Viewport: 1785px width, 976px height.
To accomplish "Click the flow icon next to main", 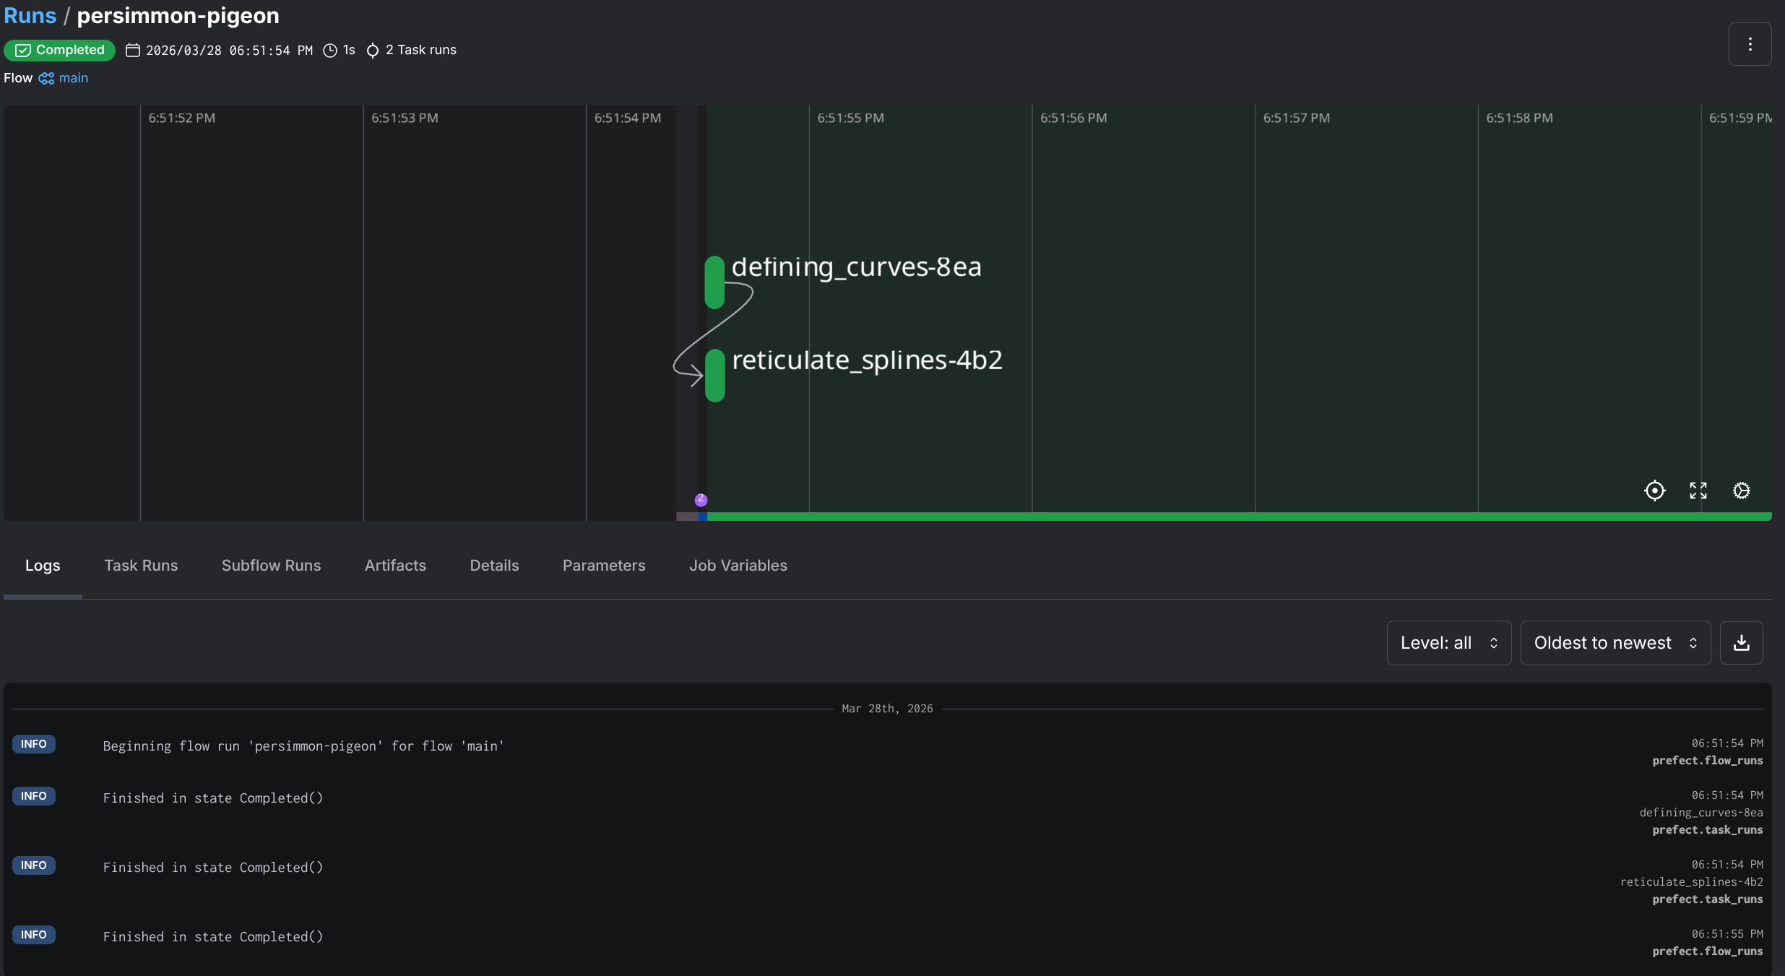I will coord(46,78).
